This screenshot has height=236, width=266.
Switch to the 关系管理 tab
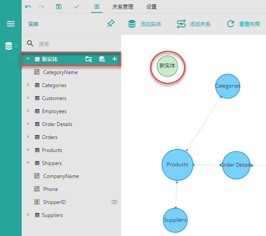[x=123, y=7]
